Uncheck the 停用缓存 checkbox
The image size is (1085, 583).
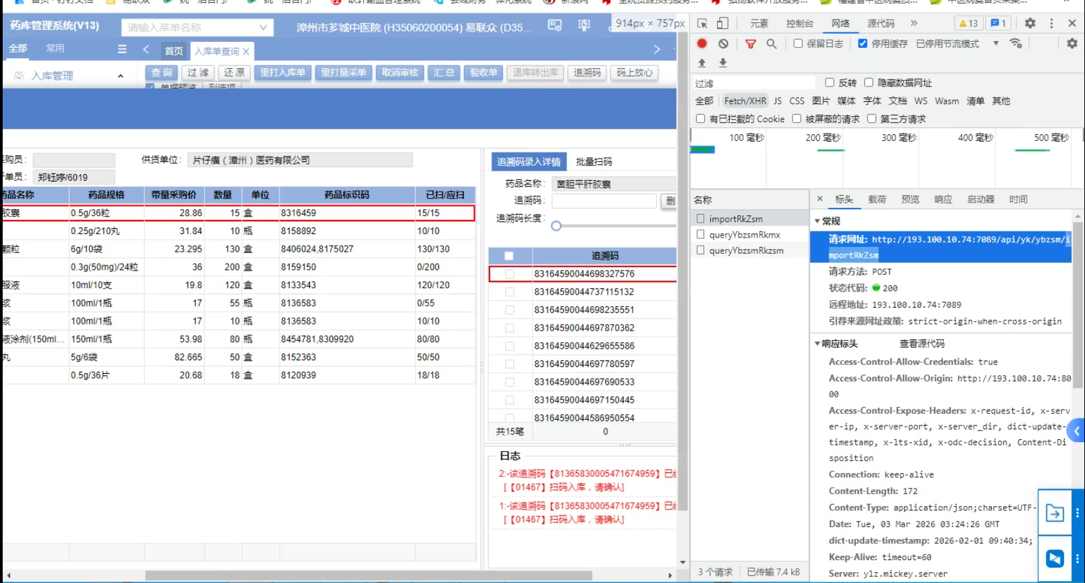click(863, 44)
